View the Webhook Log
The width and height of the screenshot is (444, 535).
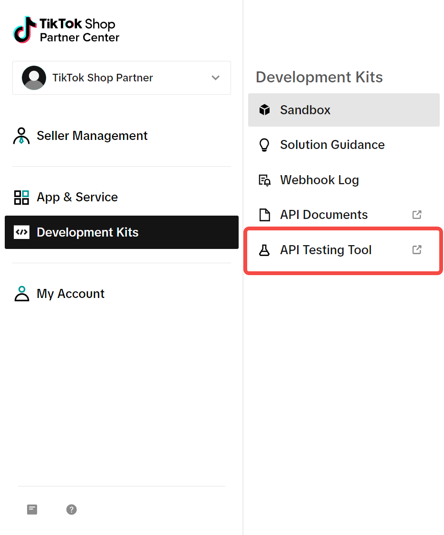tap(319, 180)
